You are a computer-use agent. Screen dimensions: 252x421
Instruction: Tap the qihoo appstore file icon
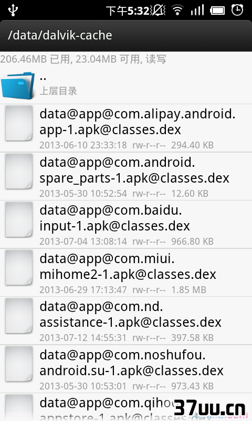click(19, 407)
